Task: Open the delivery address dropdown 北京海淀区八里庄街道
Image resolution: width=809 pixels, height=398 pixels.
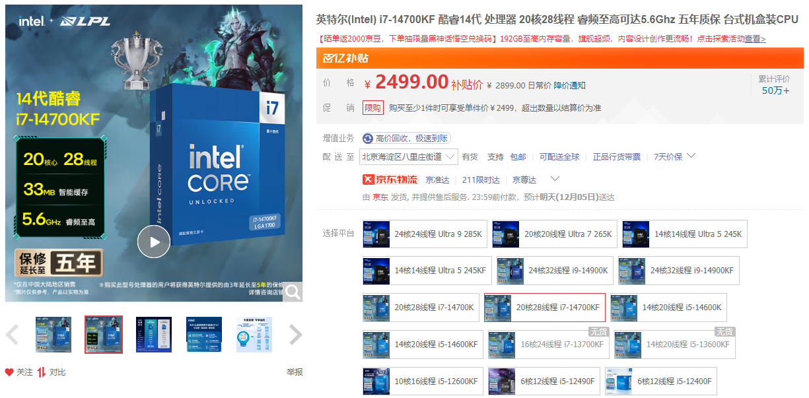Action: [x=409, y=156]
